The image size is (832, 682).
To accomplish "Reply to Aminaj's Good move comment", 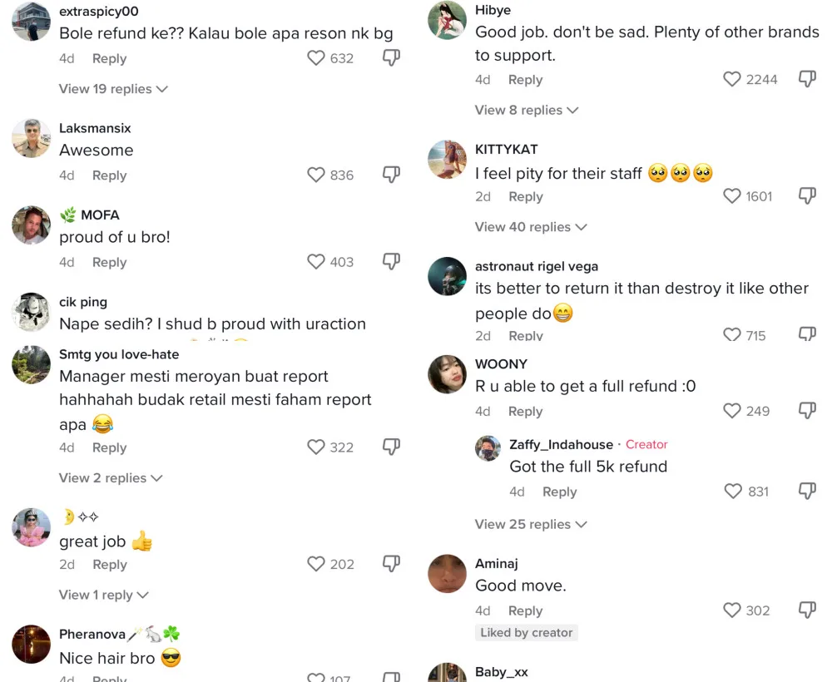I will (x=525, y=610).
